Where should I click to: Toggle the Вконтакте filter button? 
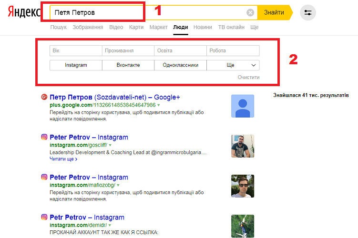(x=128, y=65)
